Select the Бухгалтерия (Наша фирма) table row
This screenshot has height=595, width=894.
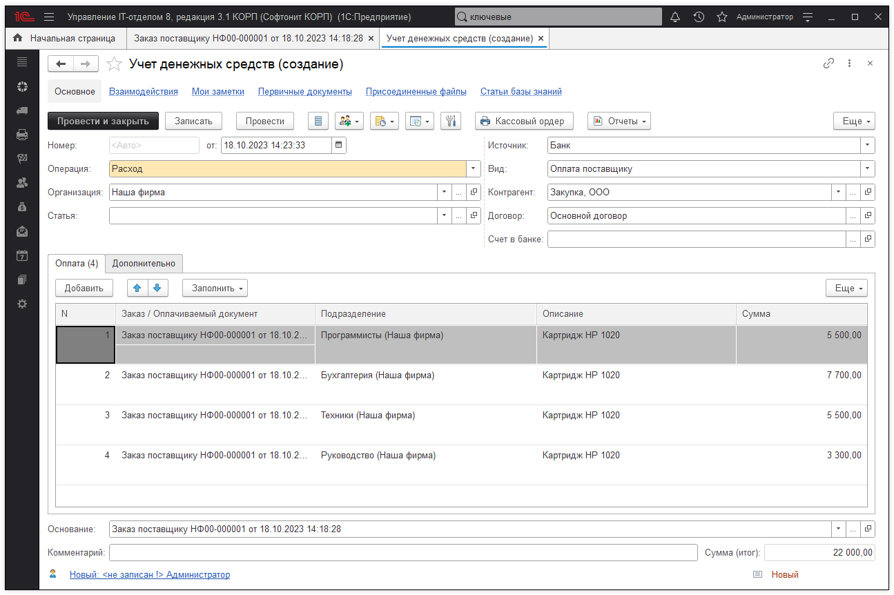(x=377, y=375)
